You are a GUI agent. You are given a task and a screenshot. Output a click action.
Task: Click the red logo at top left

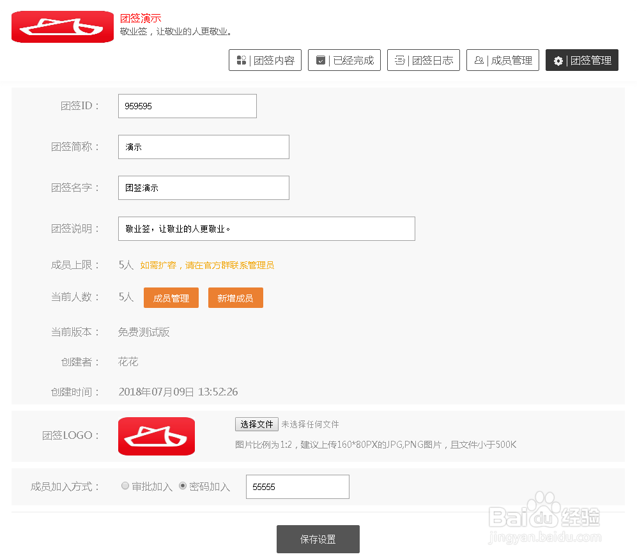(63, 27)
